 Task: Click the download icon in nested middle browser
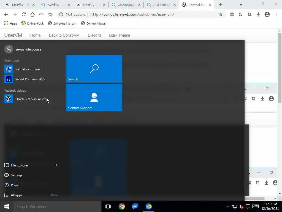[x=262, y=99]
